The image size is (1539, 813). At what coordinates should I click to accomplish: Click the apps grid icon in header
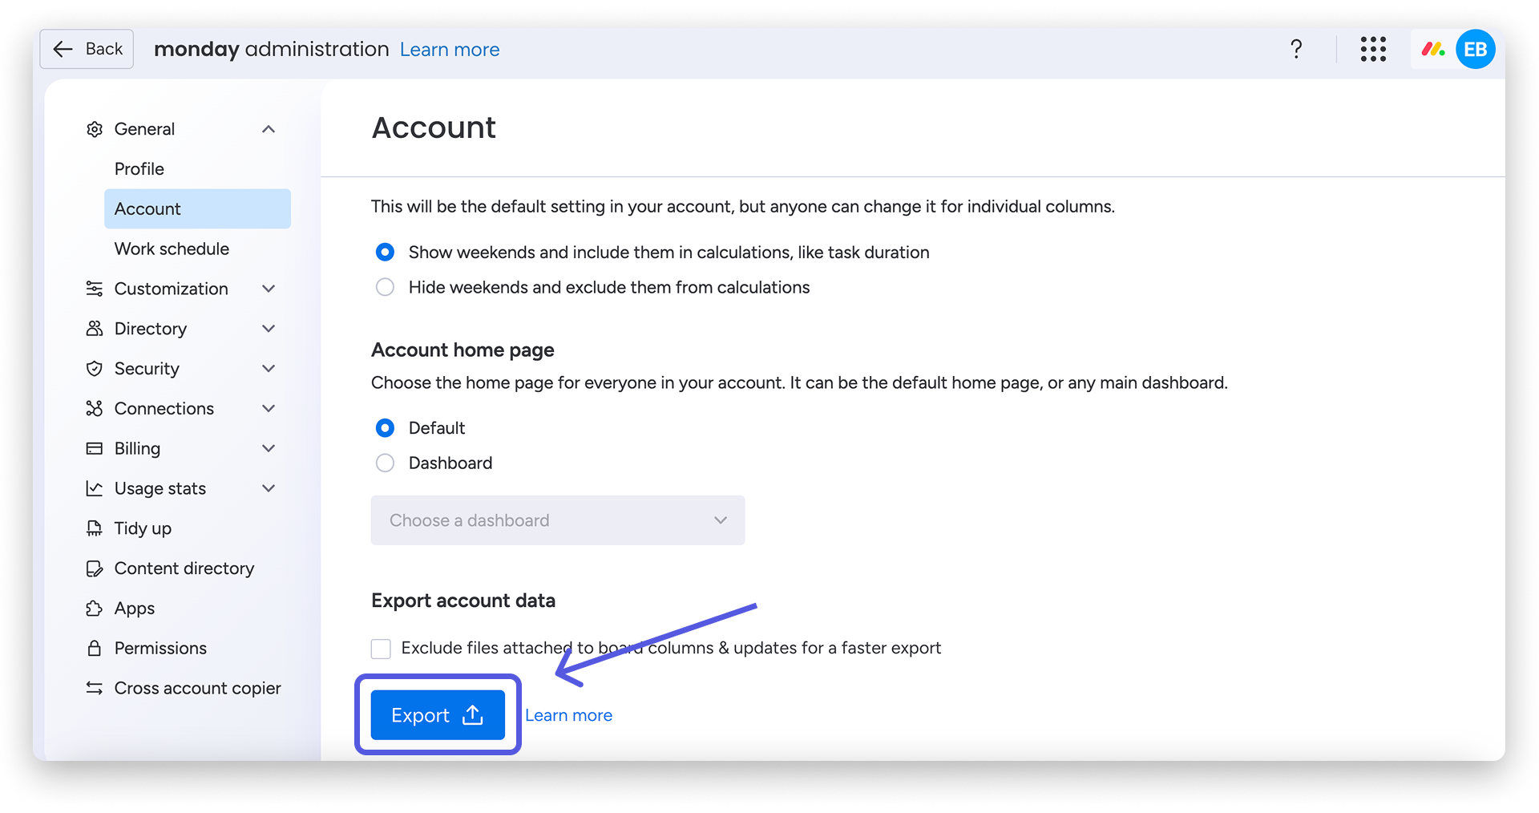point(1373,49)
